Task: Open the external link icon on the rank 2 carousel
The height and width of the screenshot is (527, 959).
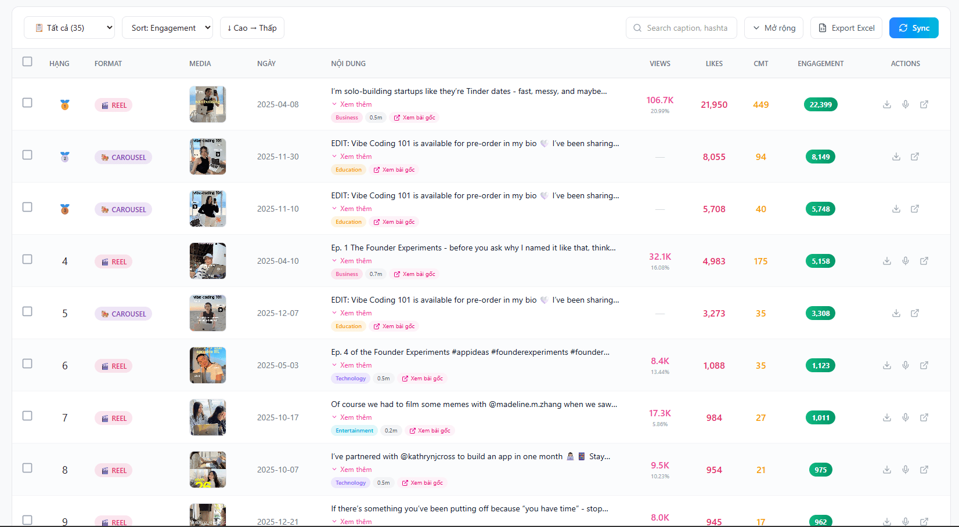Action: (915, 157)
